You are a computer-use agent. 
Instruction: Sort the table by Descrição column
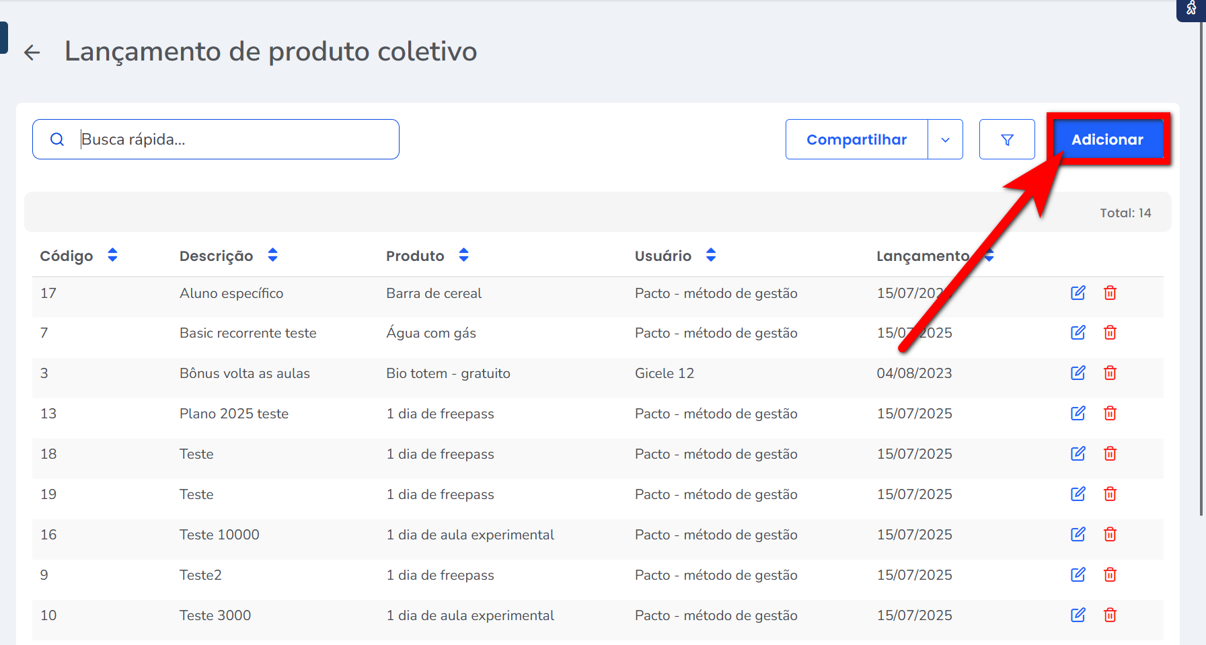[x=272, y=256]
